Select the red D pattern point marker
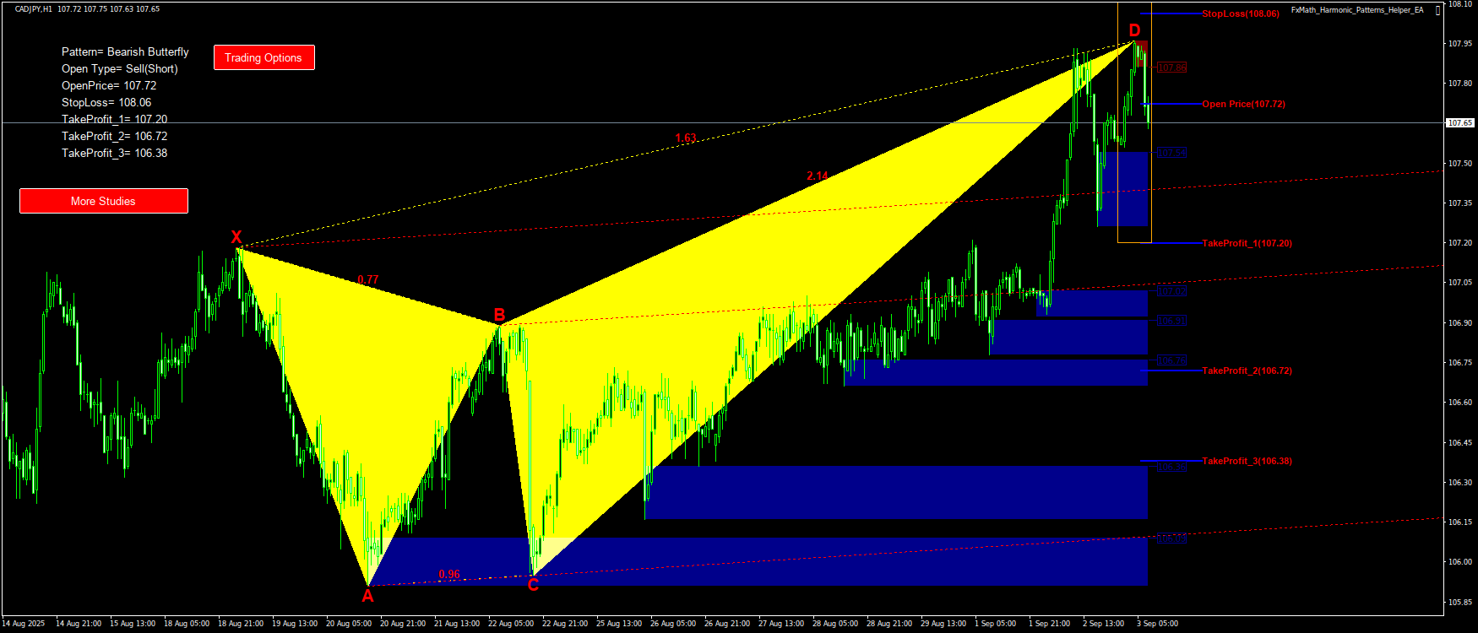This screenshot has width=1478, height=633. tap(1134, 30)
